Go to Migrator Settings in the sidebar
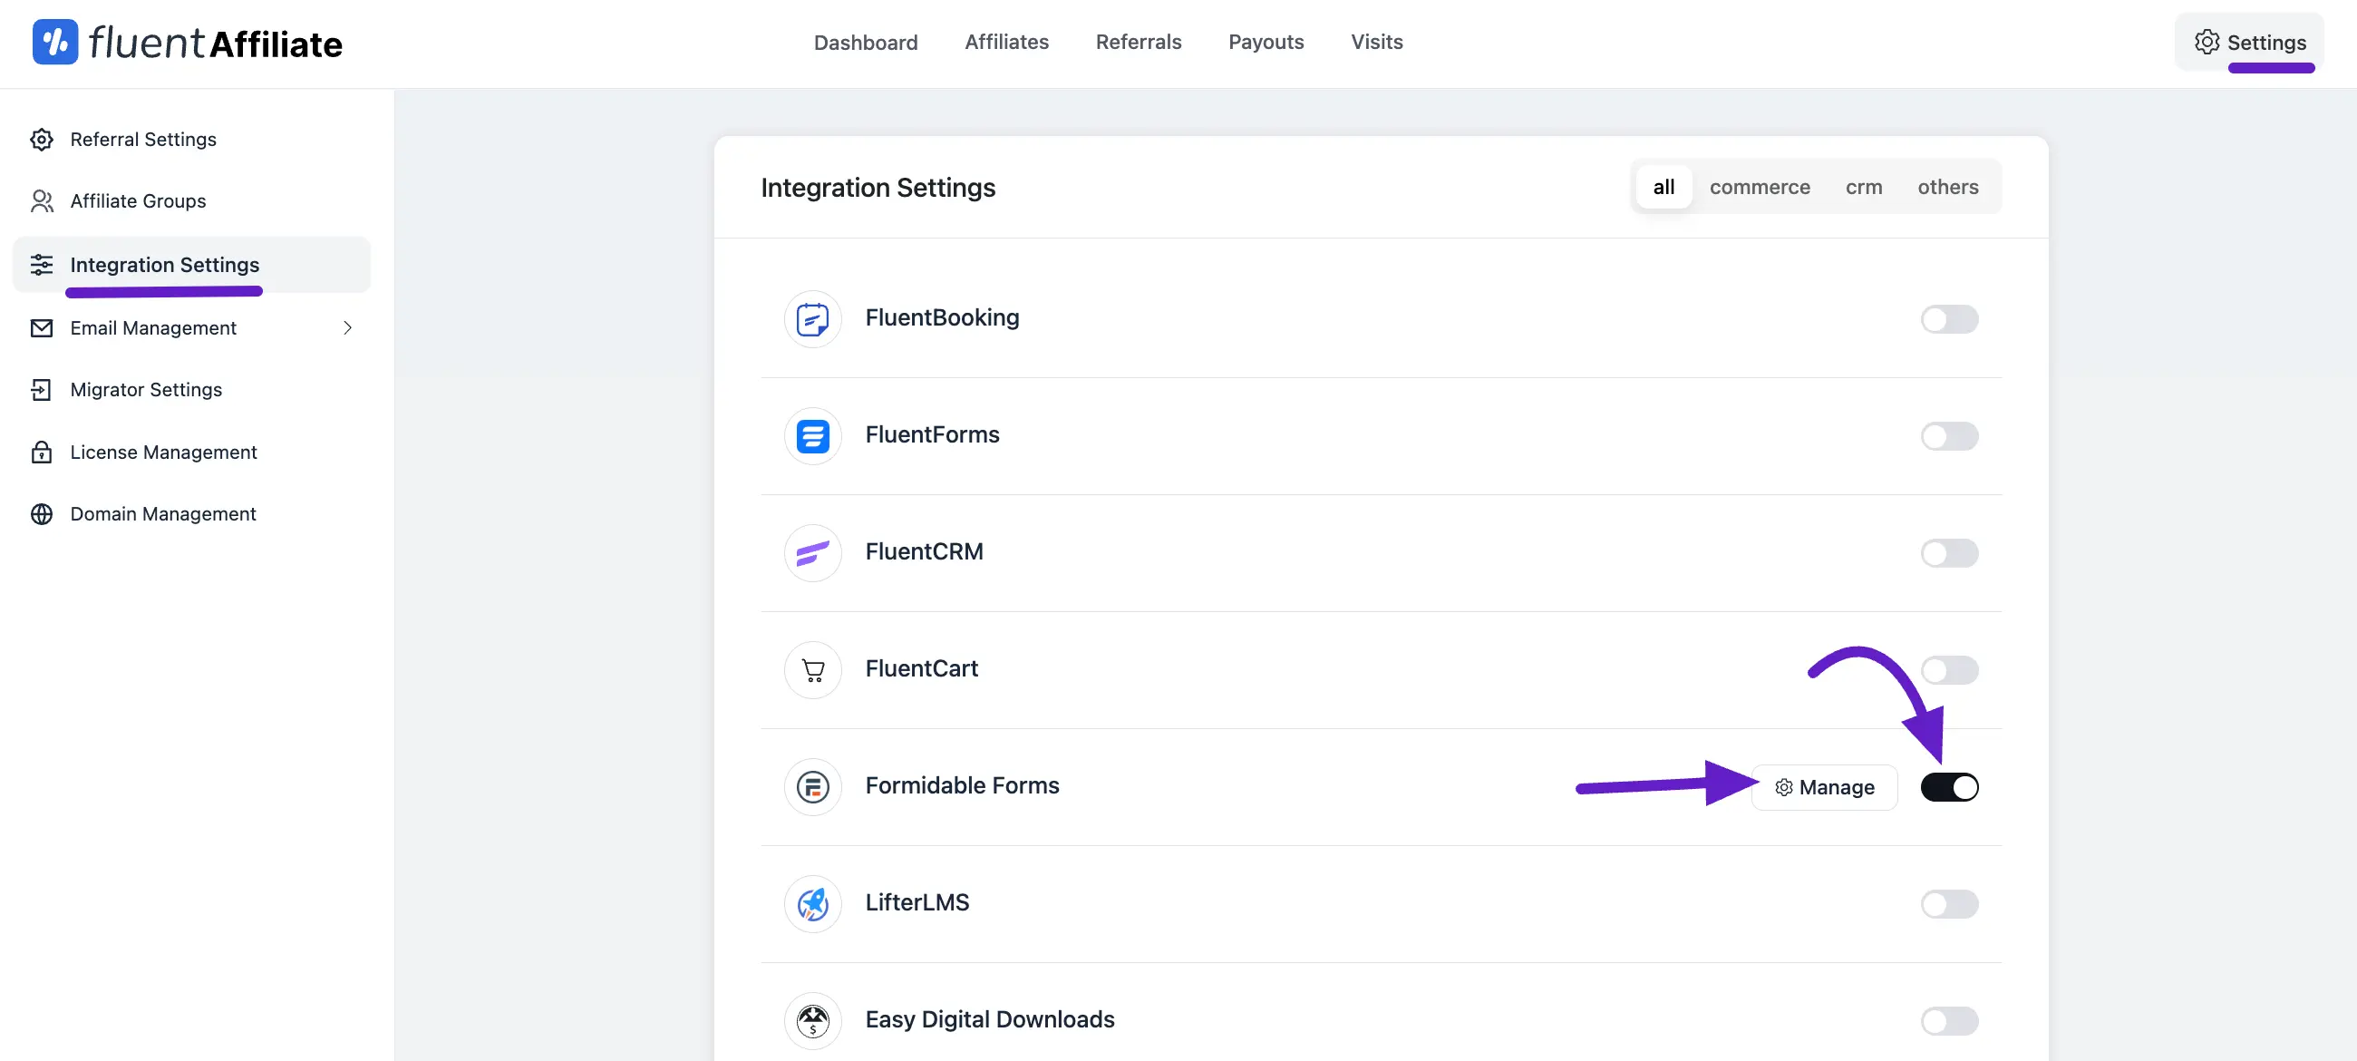This screenshot has height=1061, width=2357. click(x=145, y=390)
